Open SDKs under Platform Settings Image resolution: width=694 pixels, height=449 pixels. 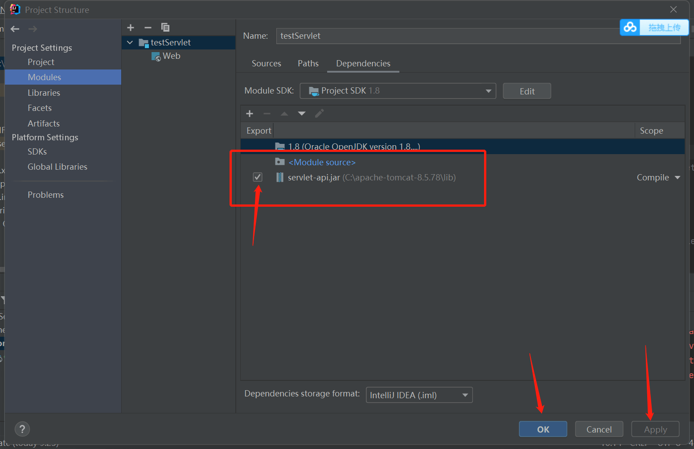[37, 151]
